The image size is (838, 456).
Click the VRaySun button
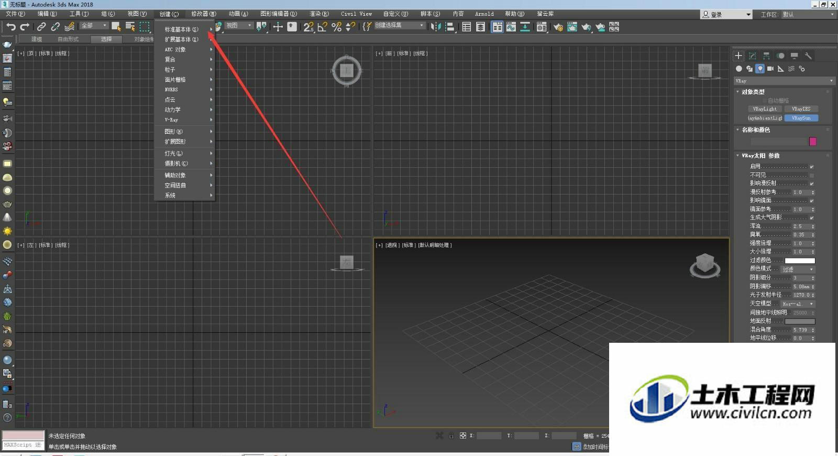801,118
